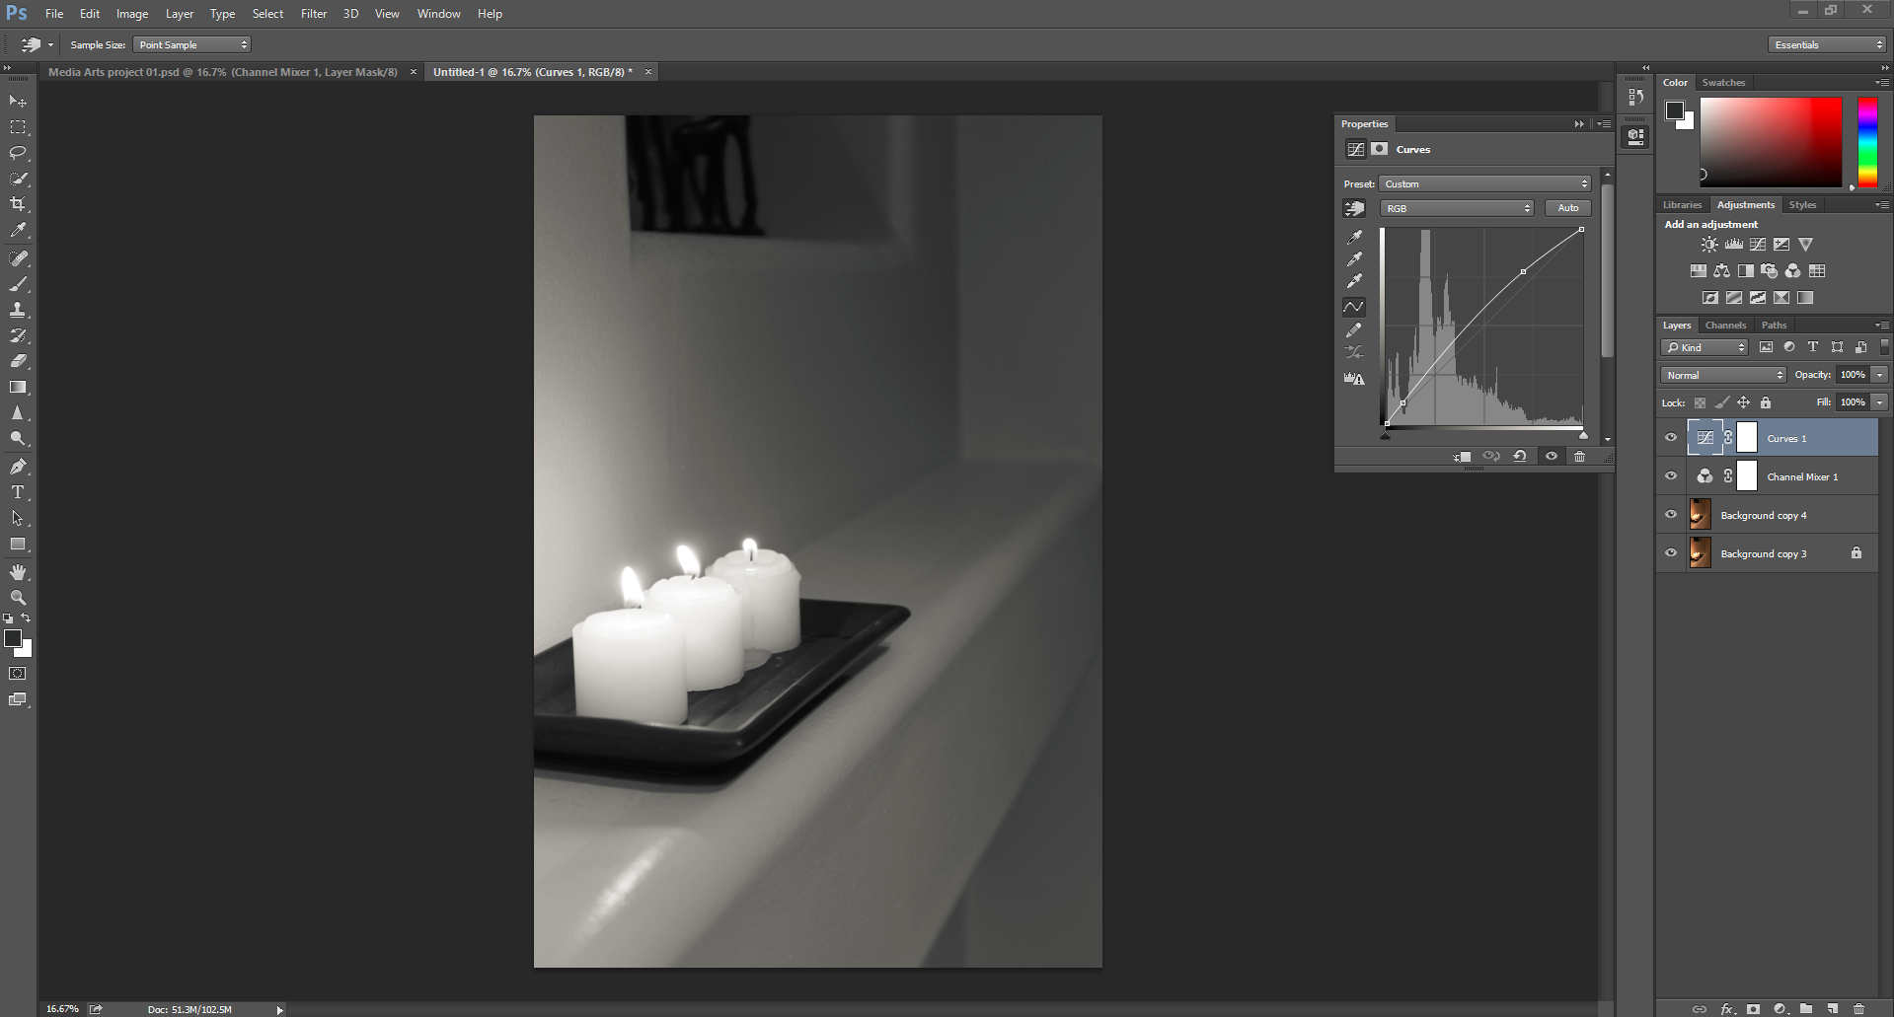The height and width of the screenshot is (1017, 1894).
Task: Select the Clone Stamp tool
Action: [18, 310]
